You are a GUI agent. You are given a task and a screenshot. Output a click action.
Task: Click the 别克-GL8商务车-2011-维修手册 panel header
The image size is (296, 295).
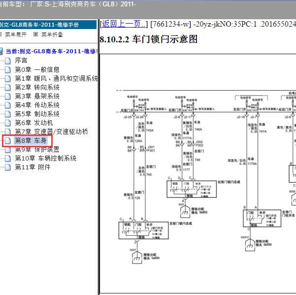[x=48, y=25]
